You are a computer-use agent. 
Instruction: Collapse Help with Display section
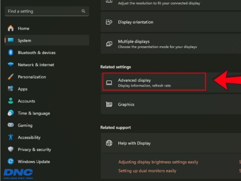click(x=171, y=143)
